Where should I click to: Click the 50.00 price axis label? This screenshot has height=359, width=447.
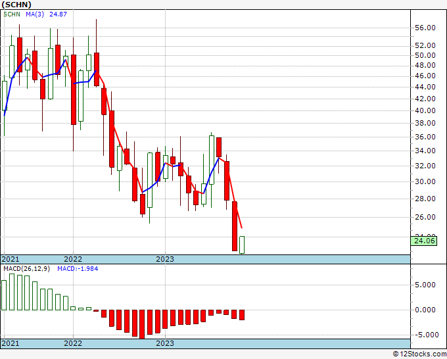coord(425,55)
